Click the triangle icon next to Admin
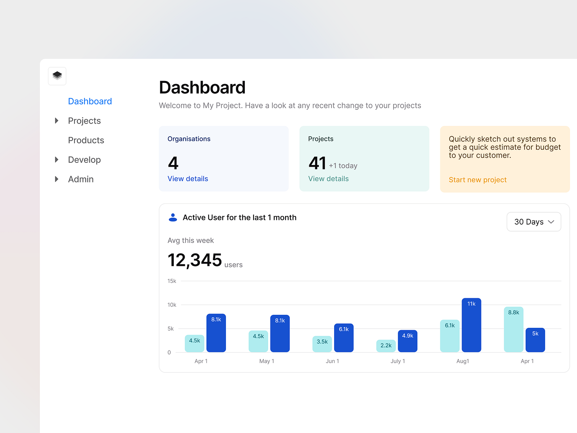The height and width of the screenshot is (433, 577). [x=56, y=179]
